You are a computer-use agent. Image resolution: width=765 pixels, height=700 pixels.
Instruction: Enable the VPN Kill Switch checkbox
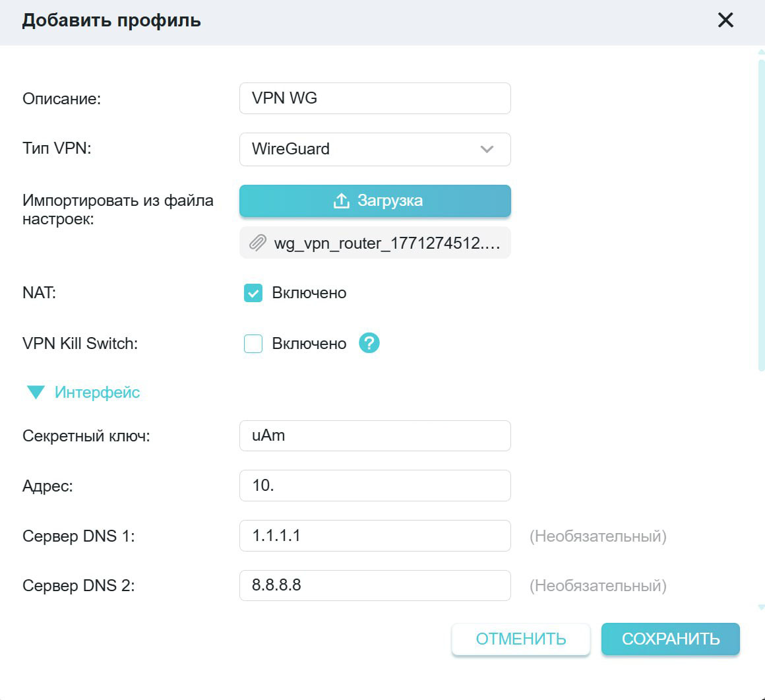tap(253, 344)
